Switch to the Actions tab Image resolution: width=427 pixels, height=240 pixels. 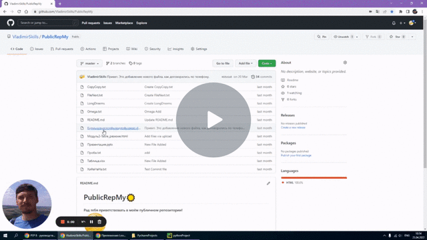pyautogui.click(x=88, y=49)
